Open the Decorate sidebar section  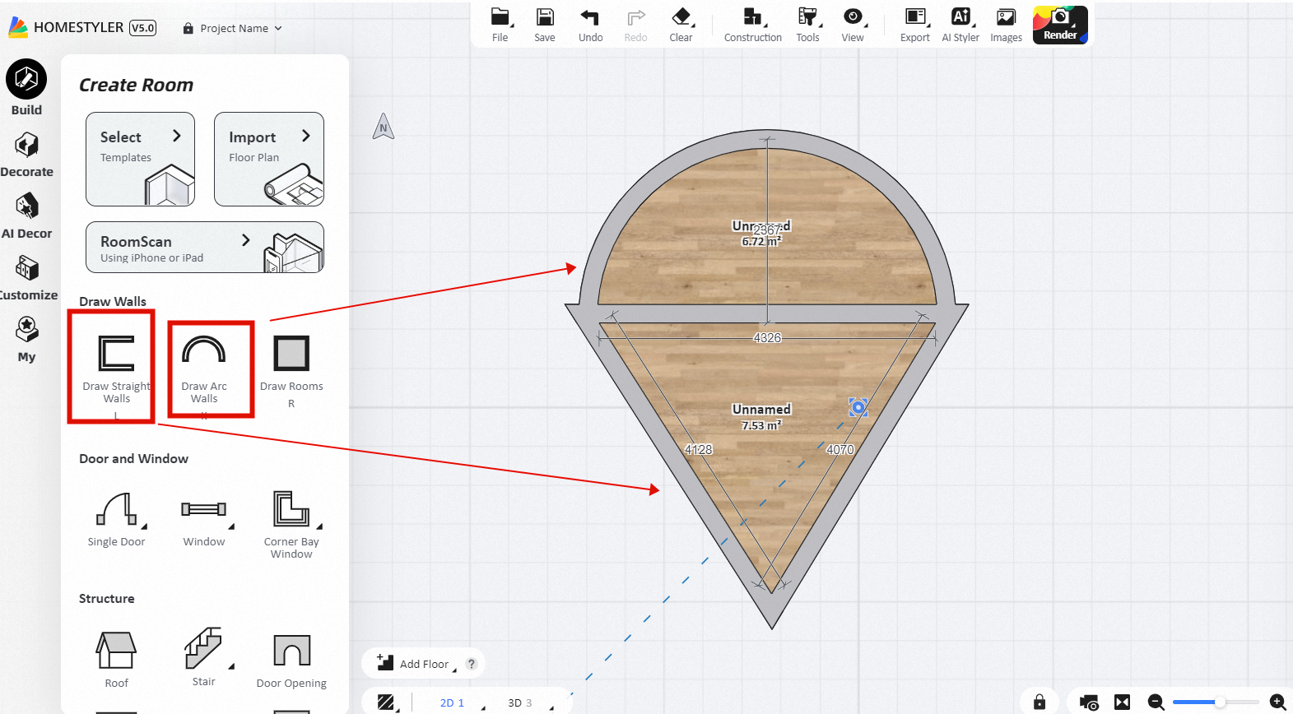point(26,155)
